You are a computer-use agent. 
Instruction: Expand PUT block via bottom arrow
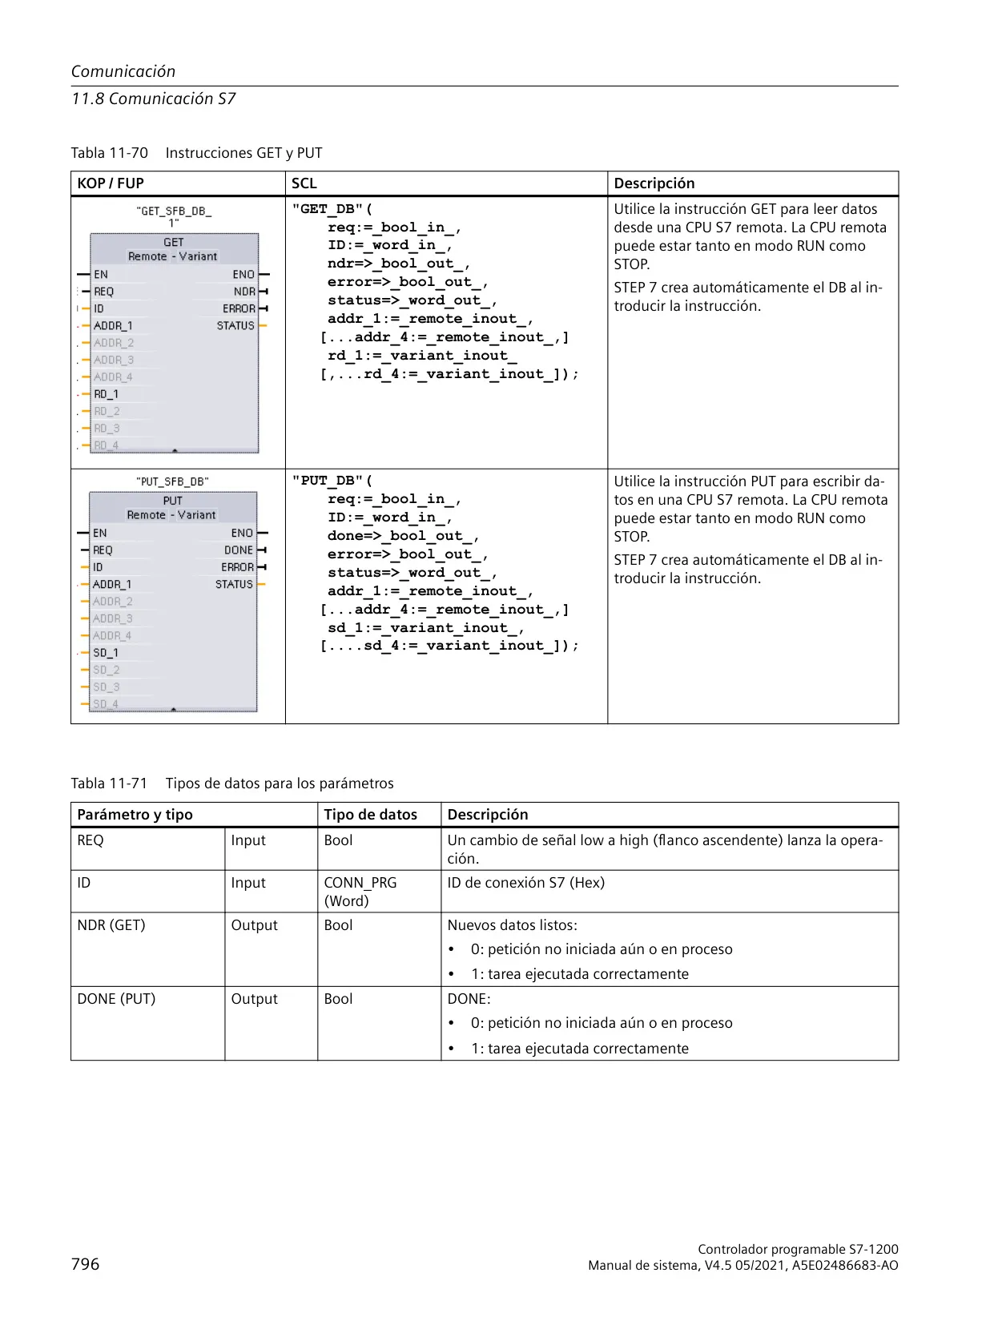pyautogui.click(x=174, y=709)
